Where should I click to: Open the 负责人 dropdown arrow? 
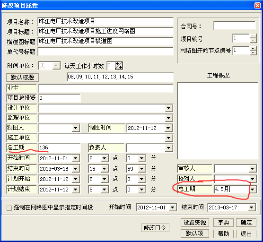[168, 148]
